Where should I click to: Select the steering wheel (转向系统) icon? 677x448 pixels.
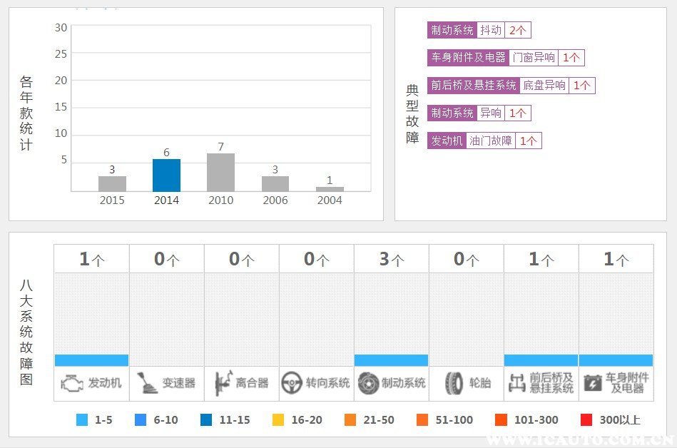292,383
